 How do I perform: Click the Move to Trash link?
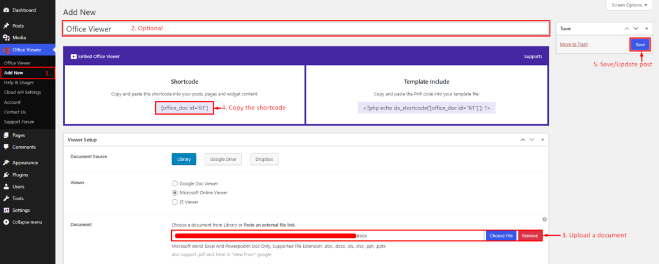pyautogui.click(x=573, y=44)
